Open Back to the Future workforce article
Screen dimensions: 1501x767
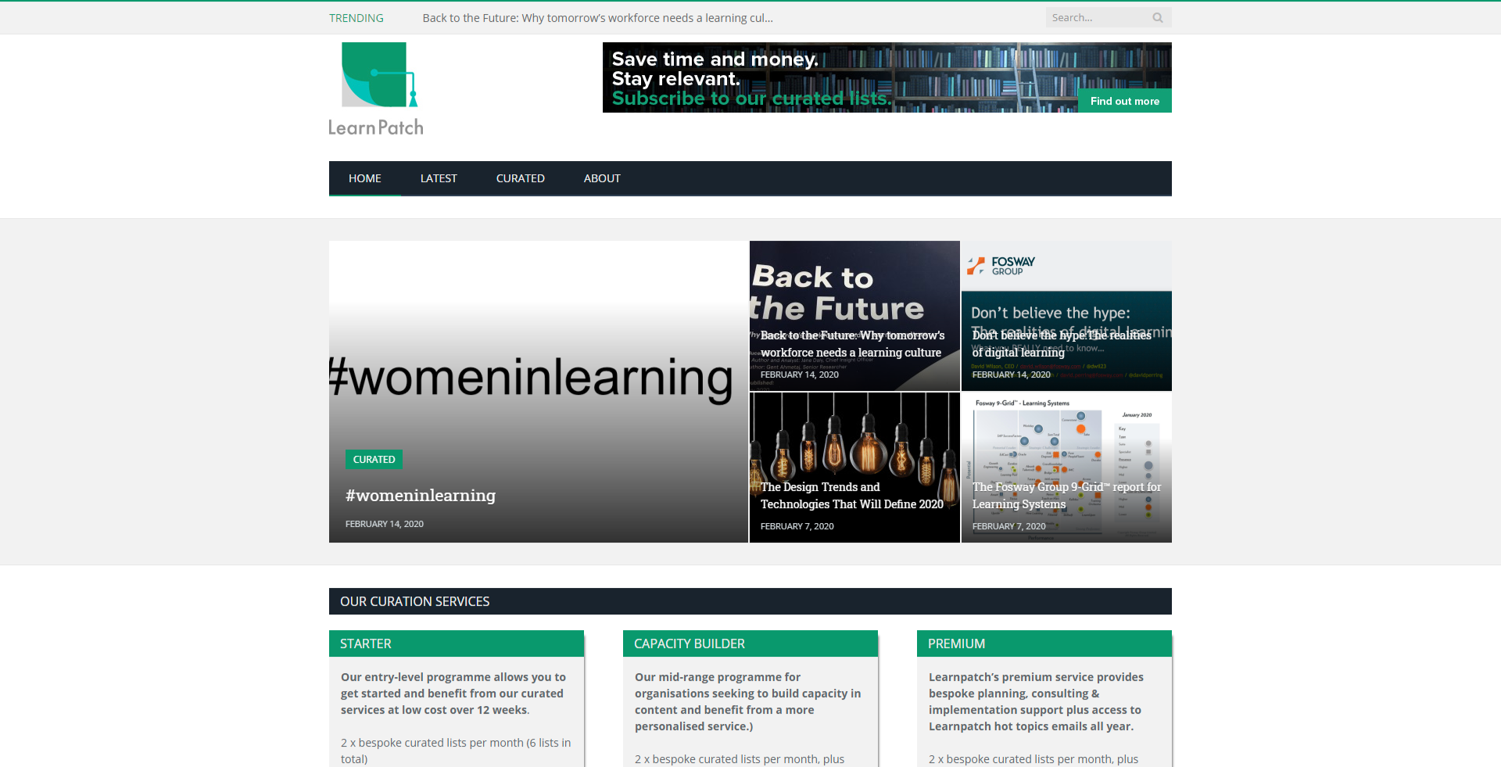pos(852,344)
